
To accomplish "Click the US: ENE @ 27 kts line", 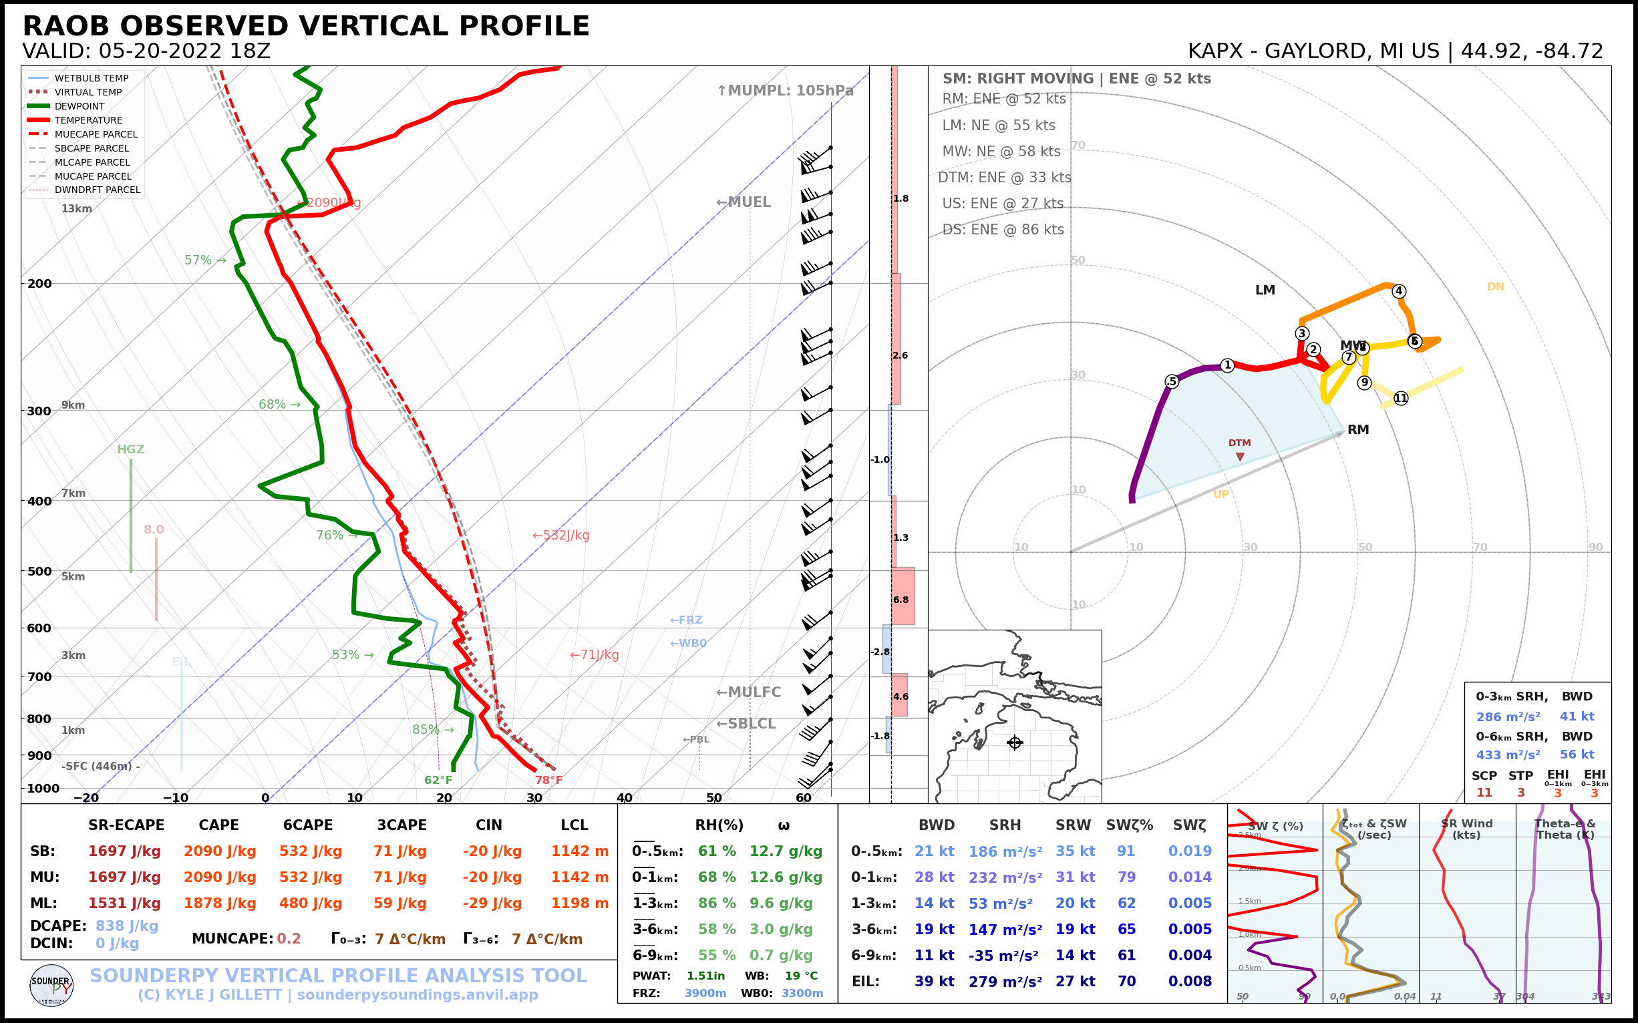I will pyautogui.click(x=1003, y=204).
